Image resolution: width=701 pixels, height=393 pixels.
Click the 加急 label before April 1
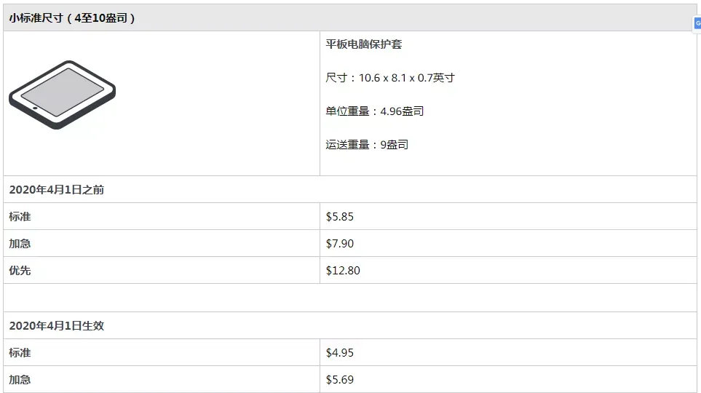[x=20, y=243]
